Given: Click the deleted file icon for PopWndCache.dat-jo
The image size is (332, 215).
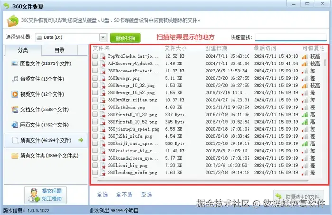Looking at the screenshot, I should (102, 56).
